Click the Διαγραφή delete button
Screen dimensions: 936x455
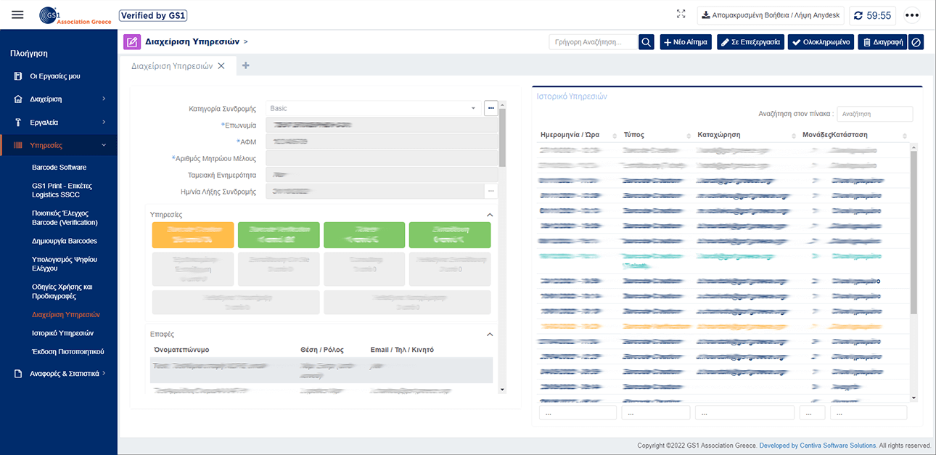[882, 42]
